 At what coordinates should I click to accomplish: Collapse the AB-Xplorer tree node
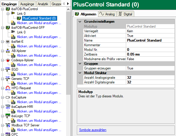[3, 51]
